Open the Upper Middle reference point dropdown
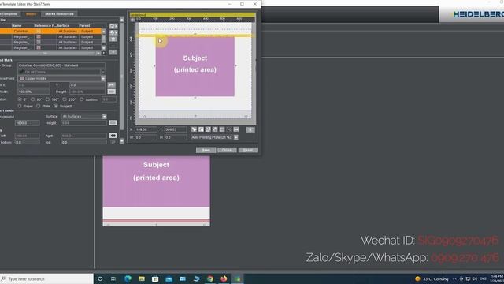The image size is (504, 284). click(x=103, y=79)
